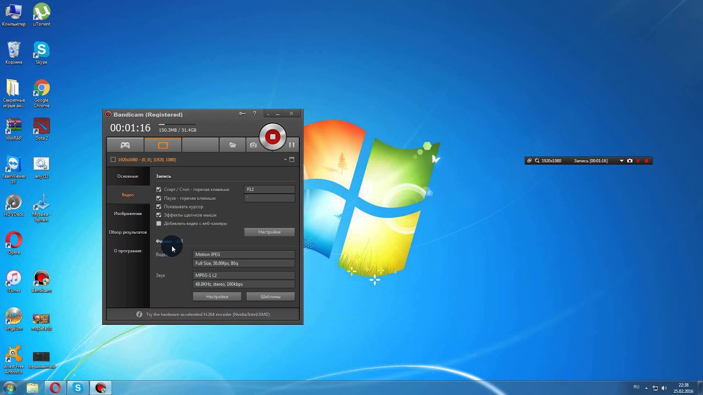Open dropdown arrow on mini recording bar
The image size is (703, 395).
[x=622, y=161]
